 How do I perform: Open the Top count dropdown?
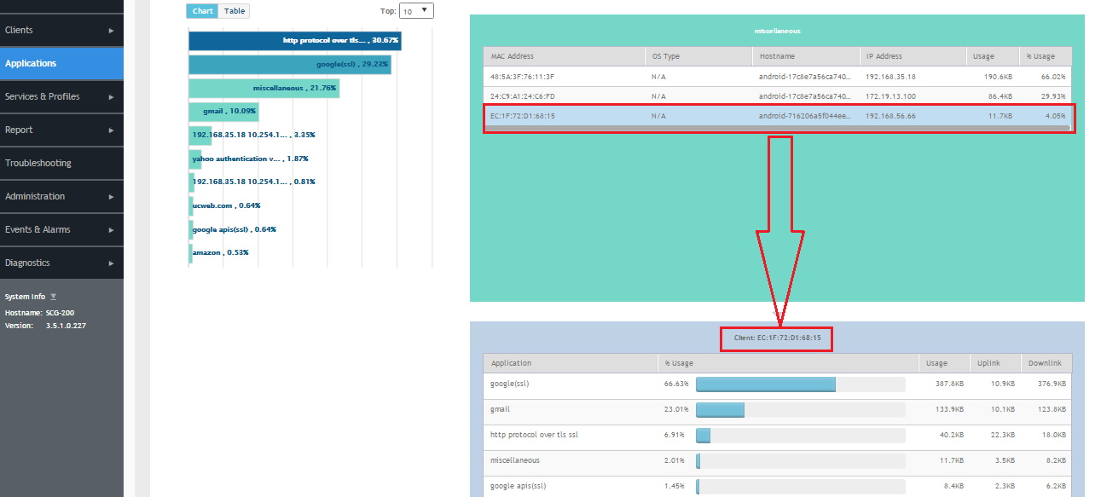click(x=416, y=11)
